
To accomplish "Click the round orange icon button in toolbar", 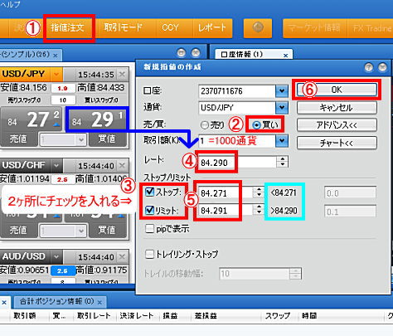I will click(258, 28).
